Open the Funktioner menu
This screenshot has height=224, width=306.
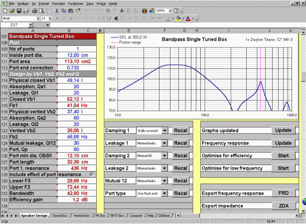click(x=76, y=3)
